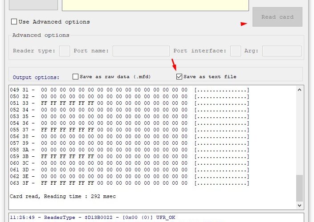
Task: Focus the Port name field
Action: tap(141, 51)
